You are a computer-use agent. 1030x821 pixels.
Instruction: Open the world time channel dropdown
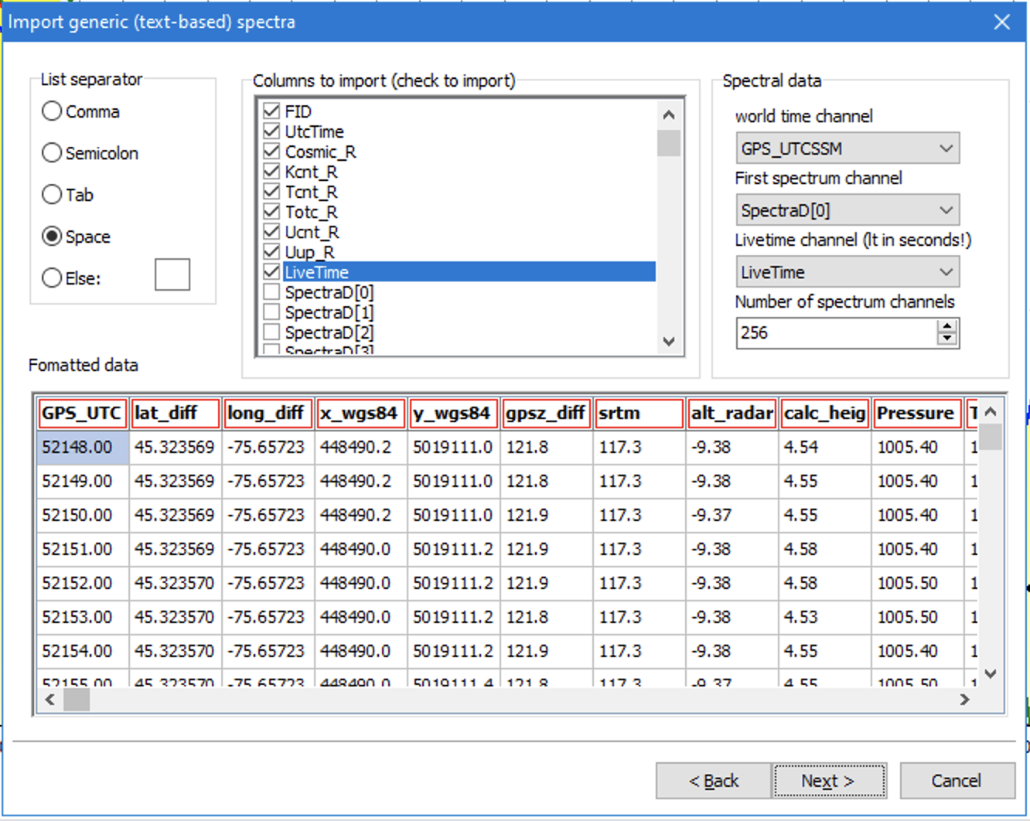pyautogui.click(x=847, y=148)
